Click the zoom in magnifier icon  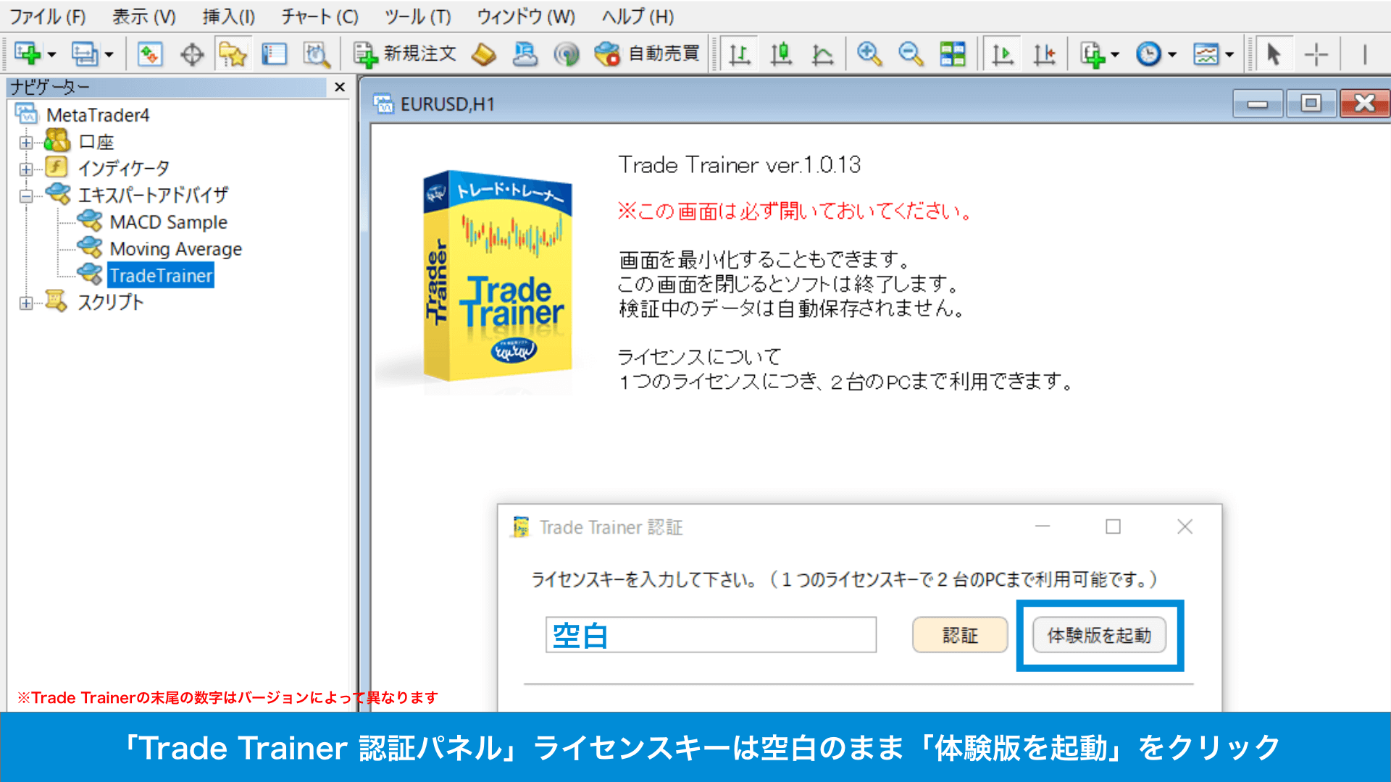[x=869, y=53]
